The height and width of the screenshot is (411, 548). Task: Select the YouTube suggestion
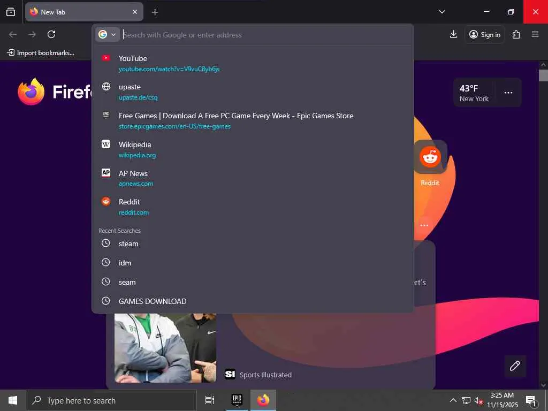pyautogui.click(x=253, y=63)
